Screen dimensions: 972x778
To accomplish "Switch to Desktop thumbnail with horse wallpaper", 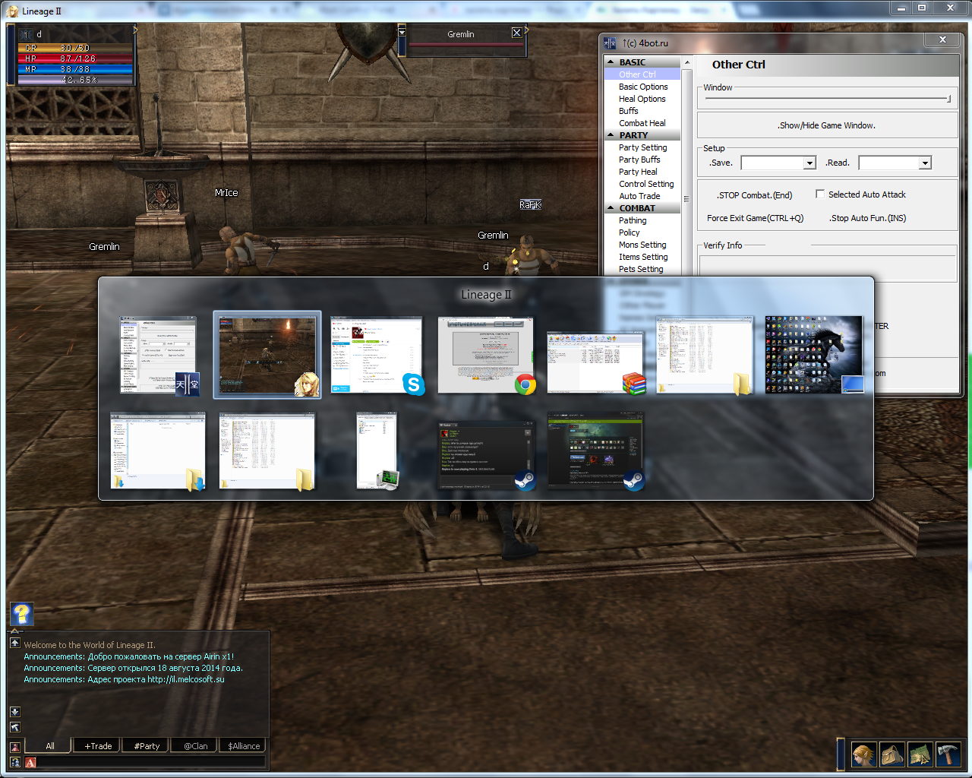I will (x=814, y=355).
